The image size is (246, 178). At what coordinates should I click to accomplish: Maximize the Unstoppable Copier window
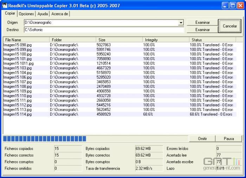233,6
